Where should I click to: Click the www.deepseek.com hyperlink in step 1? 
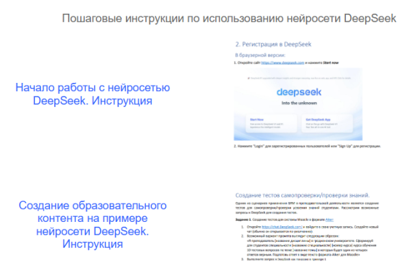[284, 62]
